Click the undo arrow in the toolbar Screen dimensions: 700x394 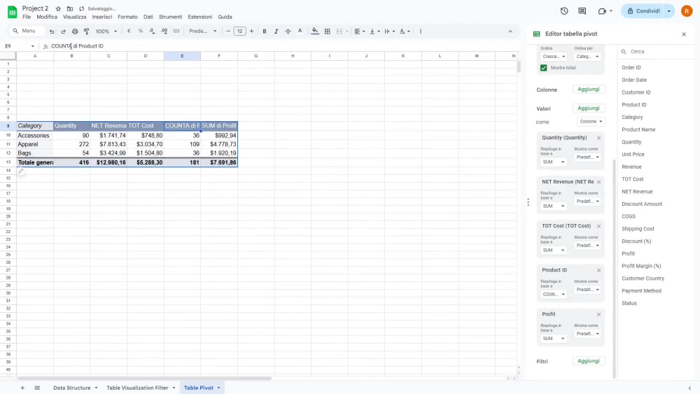(x=52, y=31)
